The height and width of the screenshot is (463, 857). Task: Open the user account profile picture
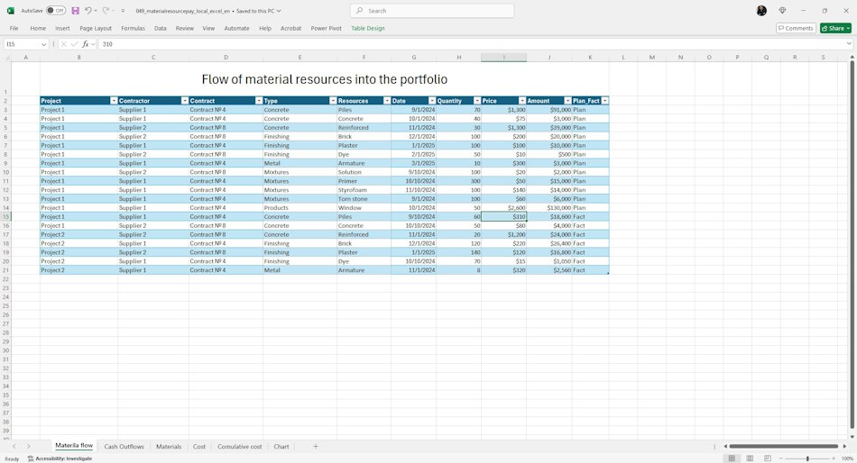coord(761,11)
